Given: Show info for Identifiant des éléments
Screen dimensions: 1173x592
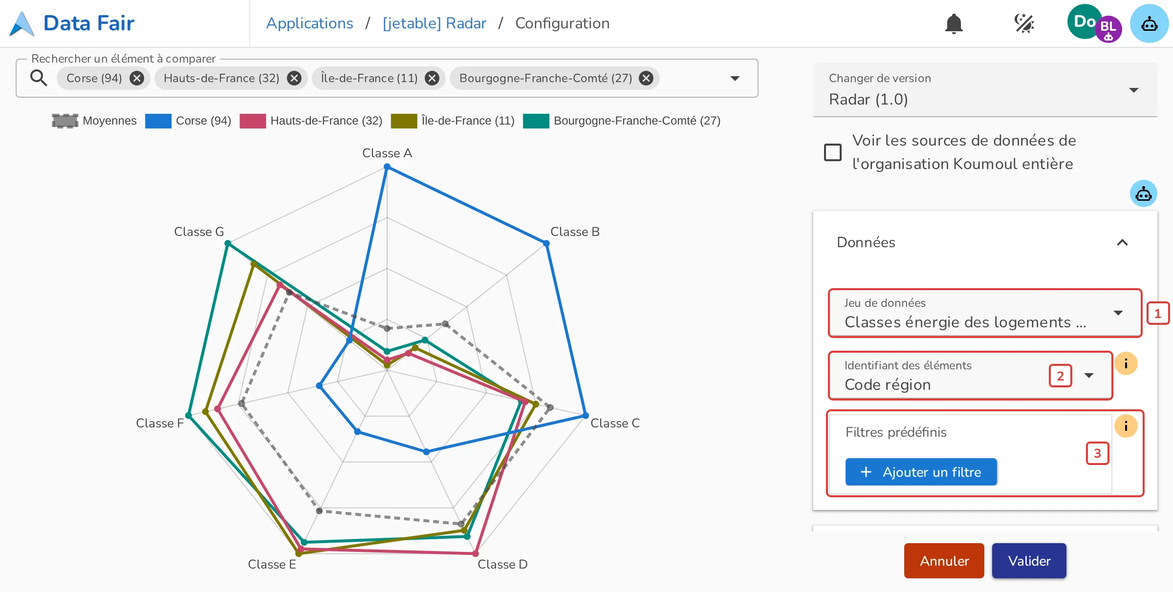Looking at the screenshot, I should [x=1126, y=364].
